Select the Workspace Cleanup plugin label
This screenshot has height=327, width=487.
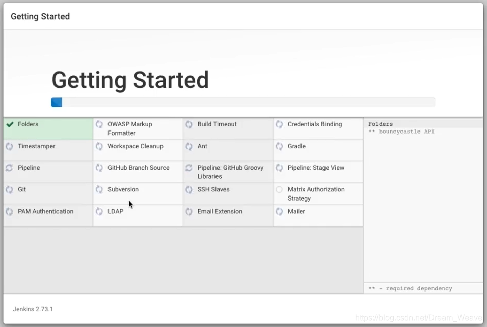pos(135,146)
